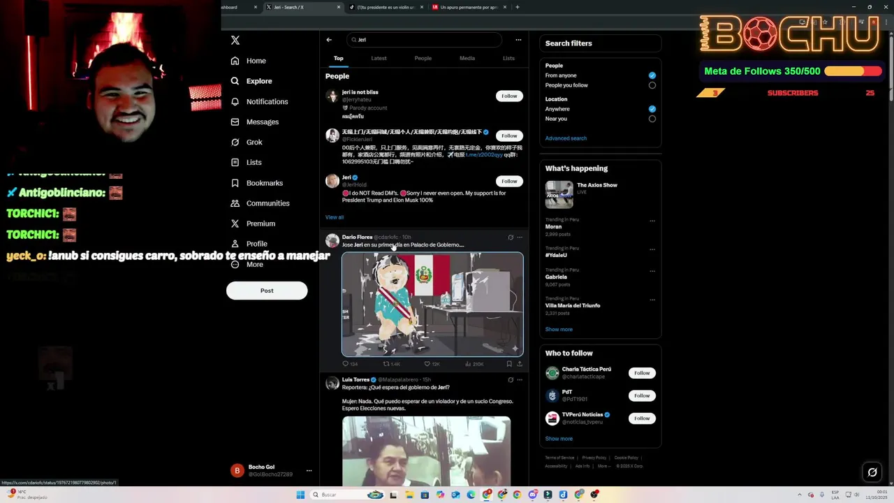Repost Dario Flores tweet

[x=391, y=364]
